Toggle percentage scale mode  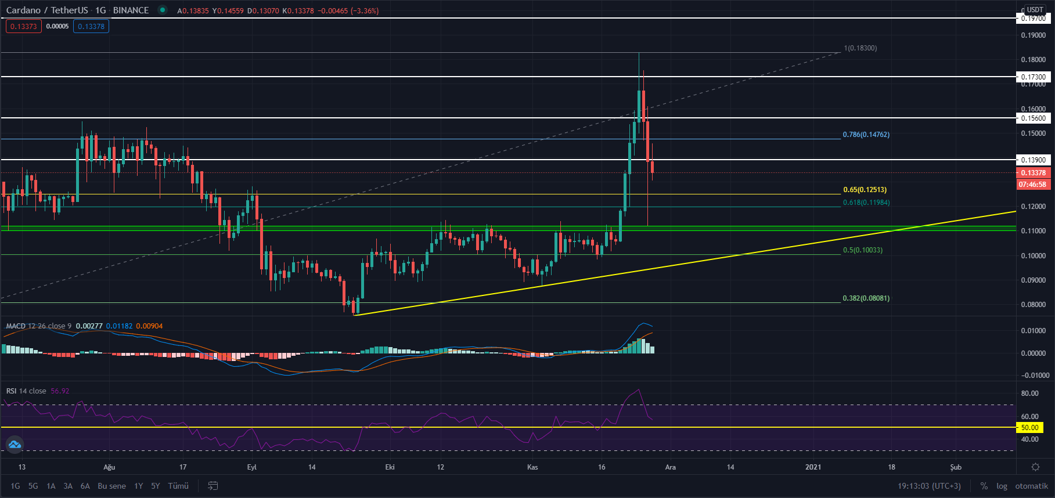[x=984, y=486]
